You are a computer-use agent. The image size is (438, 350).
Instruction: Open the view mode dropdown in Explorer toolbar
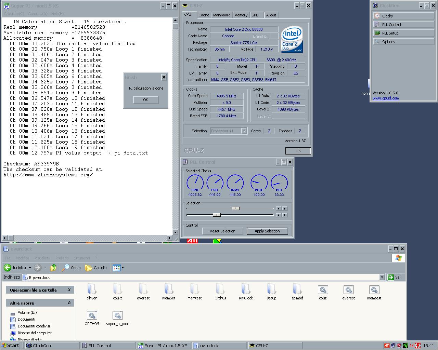coord(123,268)
